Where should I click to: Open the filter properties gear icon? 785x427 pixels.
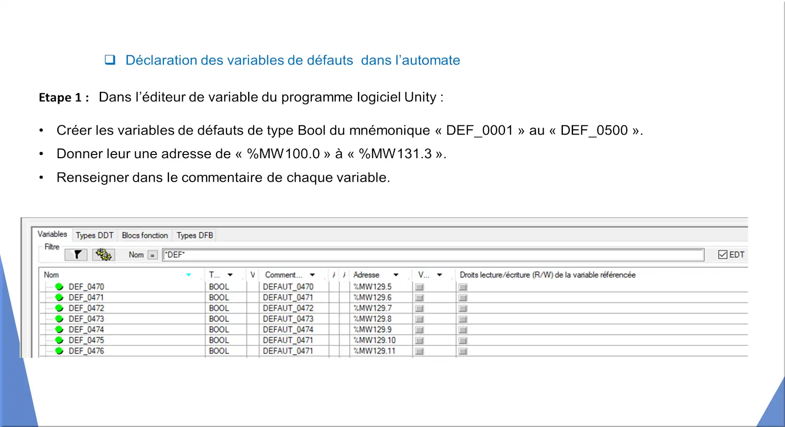point(103,255)
